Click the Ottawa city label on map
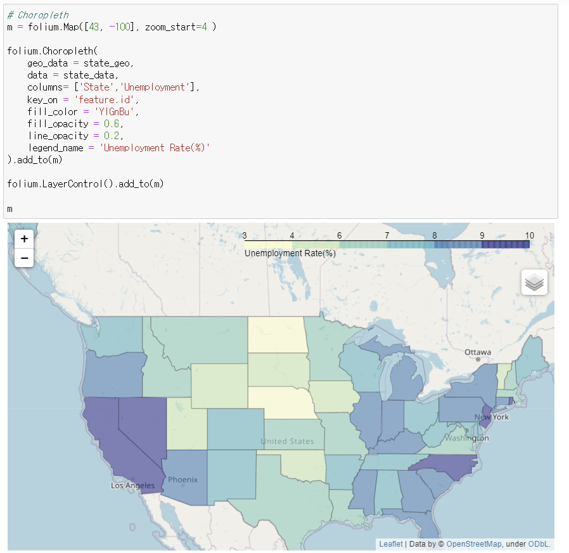Image resolution: width=569 pixels, height=553 pixels. (478, 352)
